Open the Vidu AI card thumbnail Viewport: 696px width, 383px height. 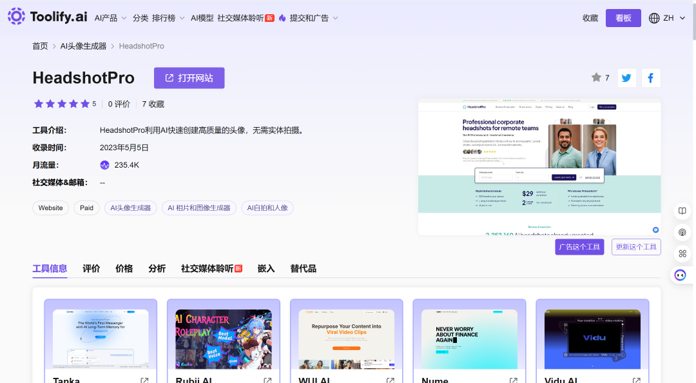[593, 339]
